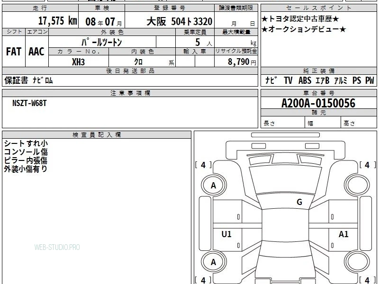Select [4] rating beside lower left wheel

203,280
